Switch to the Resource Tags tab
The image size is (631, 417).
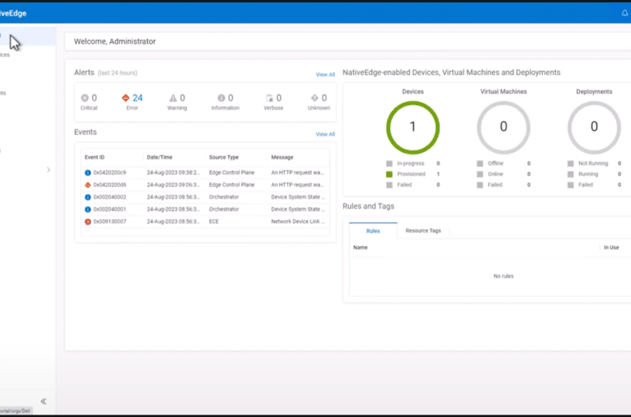point(423,231)
